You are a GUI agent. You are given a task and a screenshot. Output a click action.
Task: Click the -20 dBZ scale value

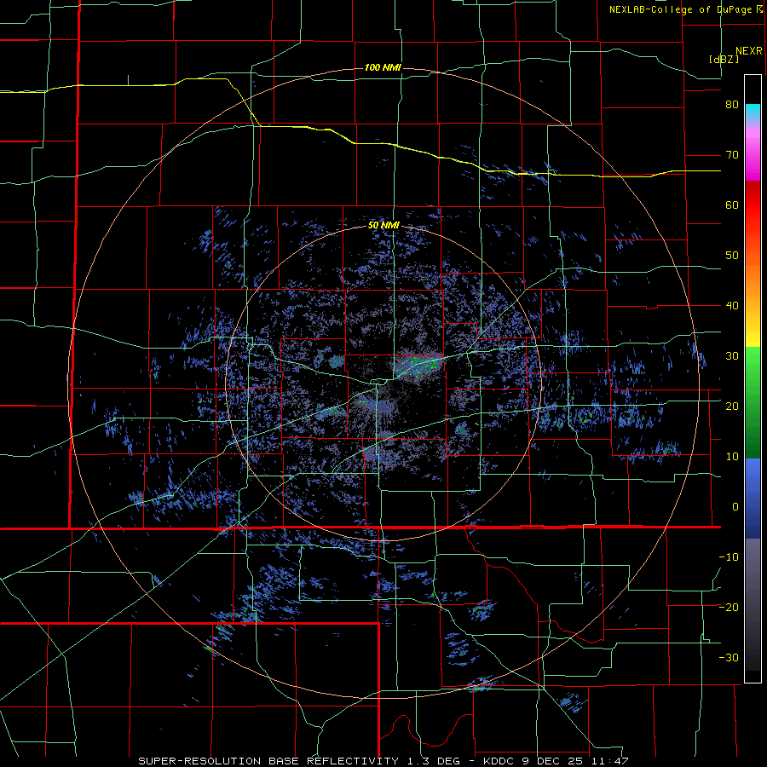coord(729,608)
